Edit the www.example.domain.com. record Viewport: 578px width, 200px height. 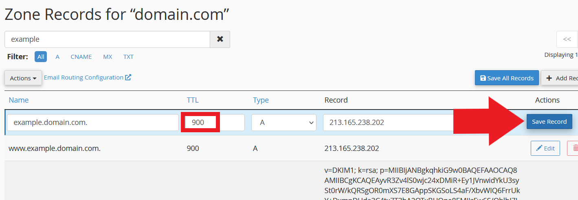pos(545,148)
